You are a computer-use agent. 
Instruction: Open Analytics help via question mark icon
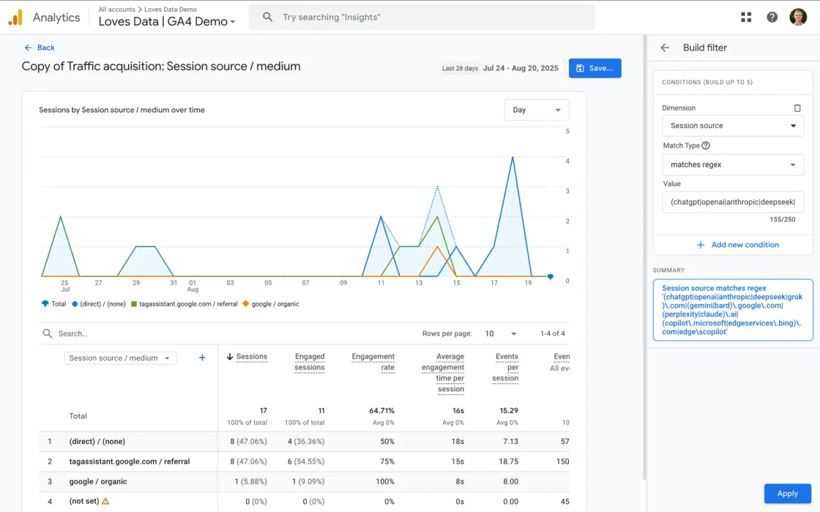click(x=772, y=16)
